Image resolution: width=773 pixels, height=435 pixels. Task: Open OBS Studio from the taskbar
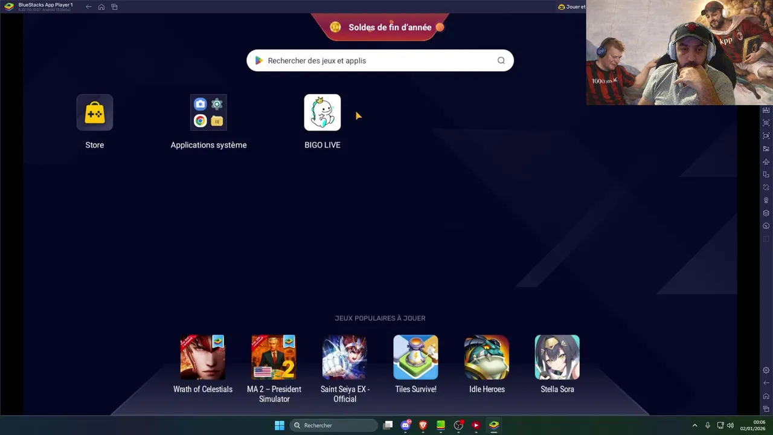pos(458,425)
